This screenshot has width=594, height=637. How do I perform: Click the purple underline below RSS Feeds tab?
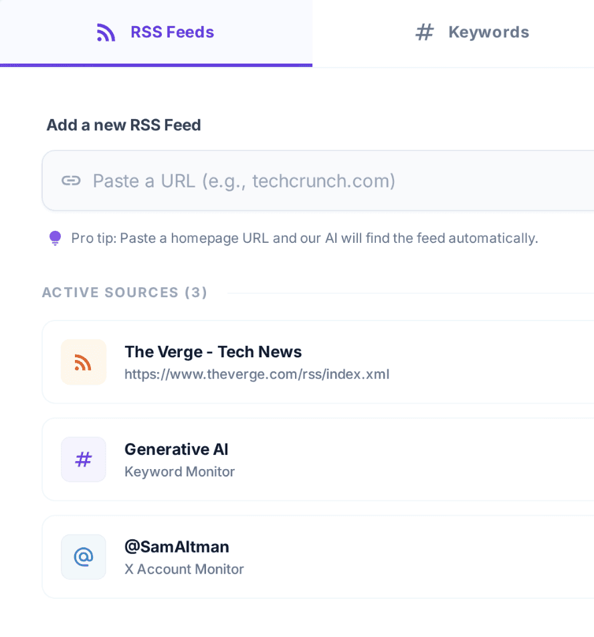point(156,66)
